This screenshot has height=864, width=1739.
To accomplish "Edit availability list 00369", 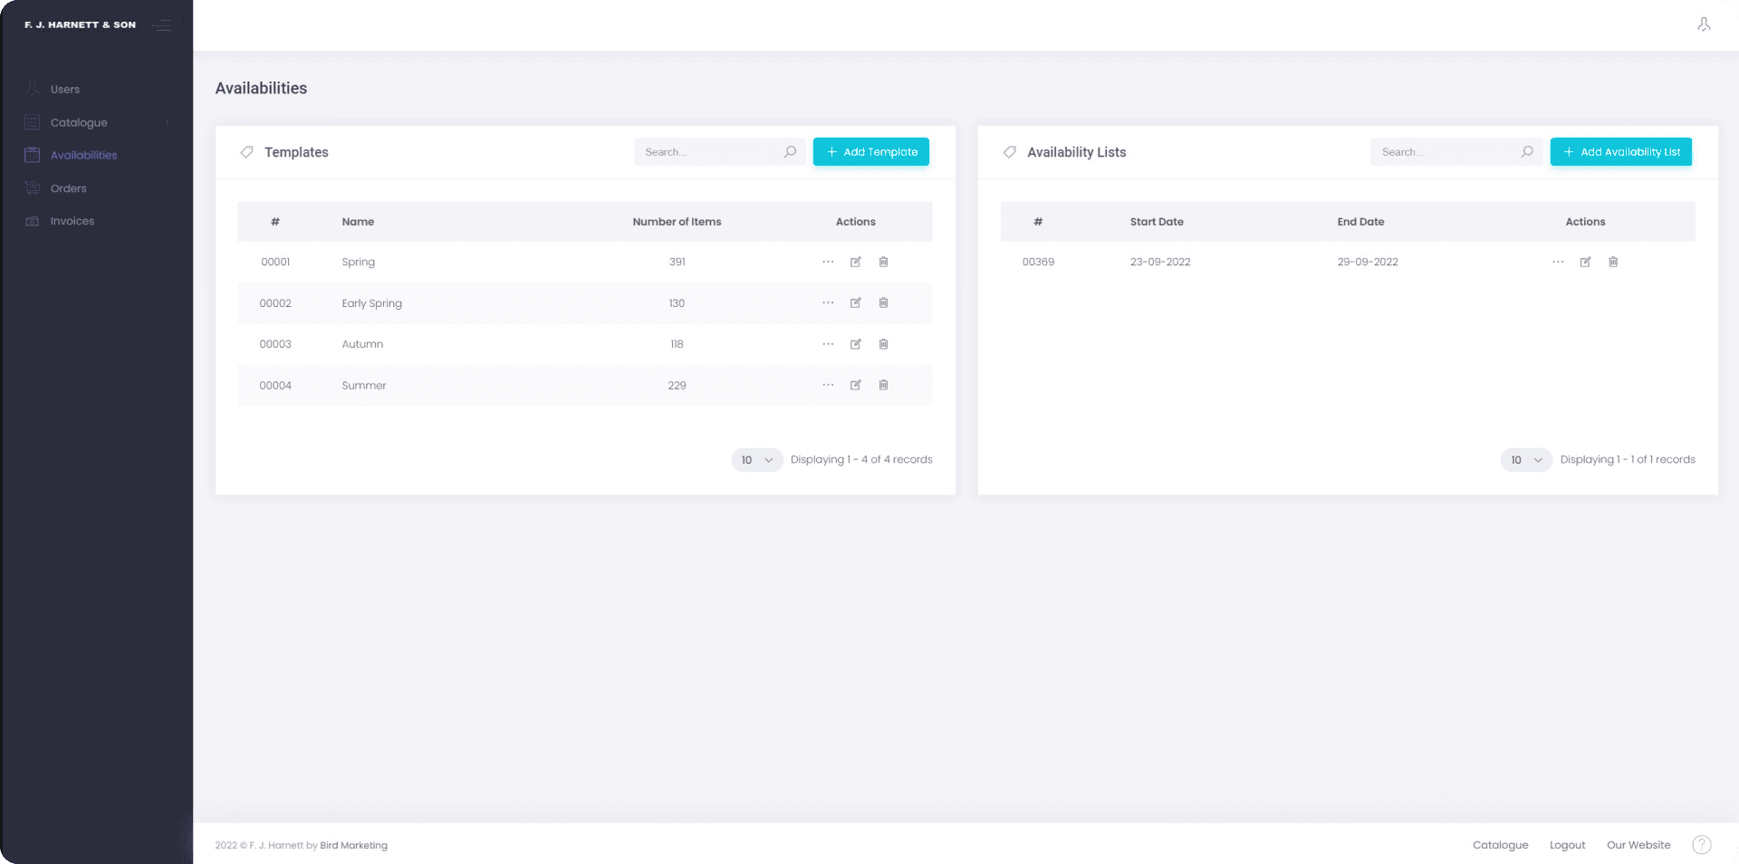I will [x=1585, y=262].
